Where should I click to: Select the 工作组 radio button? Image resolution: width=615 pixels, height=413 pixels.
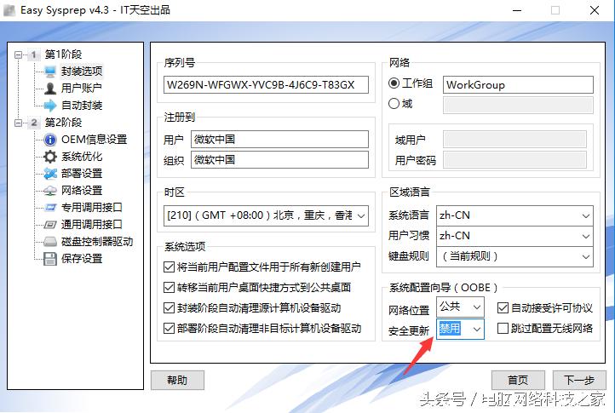pyautogui.click(x=394, y=83)
